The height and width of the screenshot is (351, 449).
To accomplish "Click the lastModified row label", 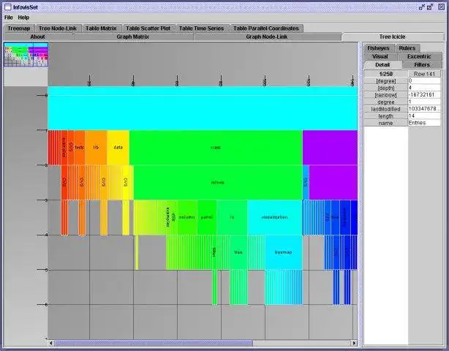I will pos(385,109).
